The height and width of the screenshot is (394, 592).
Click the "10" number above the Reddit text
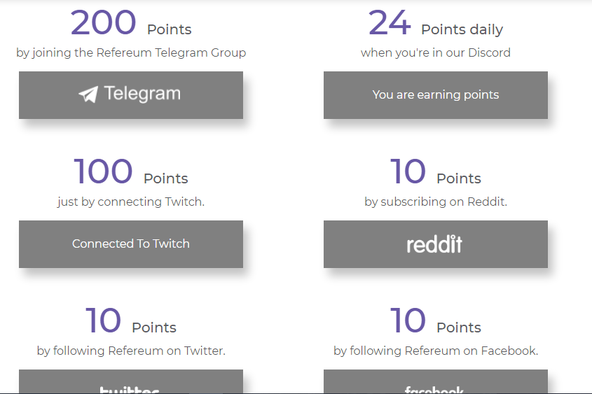point(408,172)
